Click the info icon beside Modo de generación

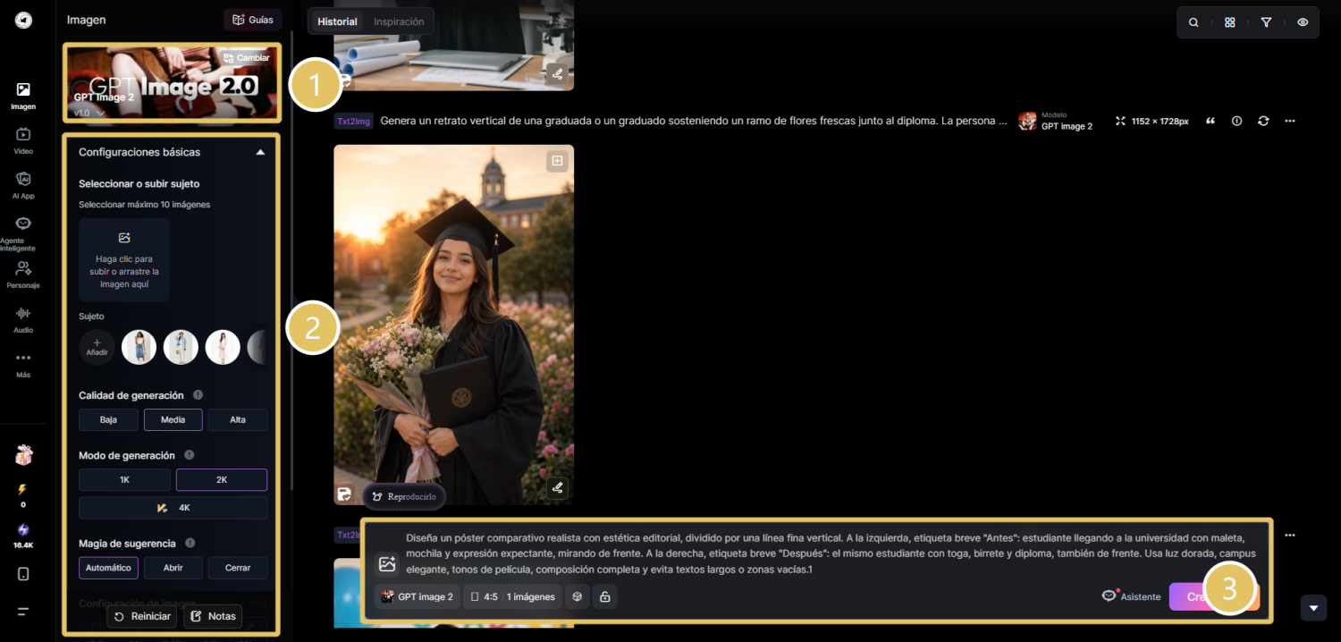pyautogui.click(x=189, y=455)
